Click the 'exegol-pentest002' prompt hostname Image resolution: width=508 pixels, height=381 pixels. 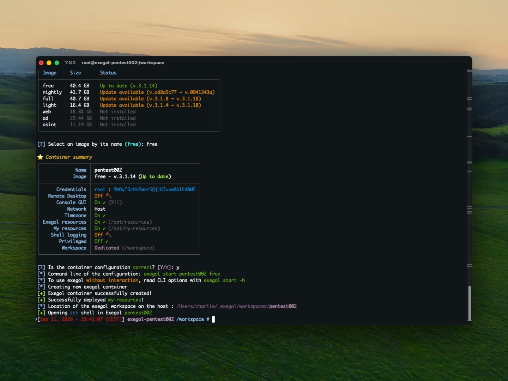[151, 319]
